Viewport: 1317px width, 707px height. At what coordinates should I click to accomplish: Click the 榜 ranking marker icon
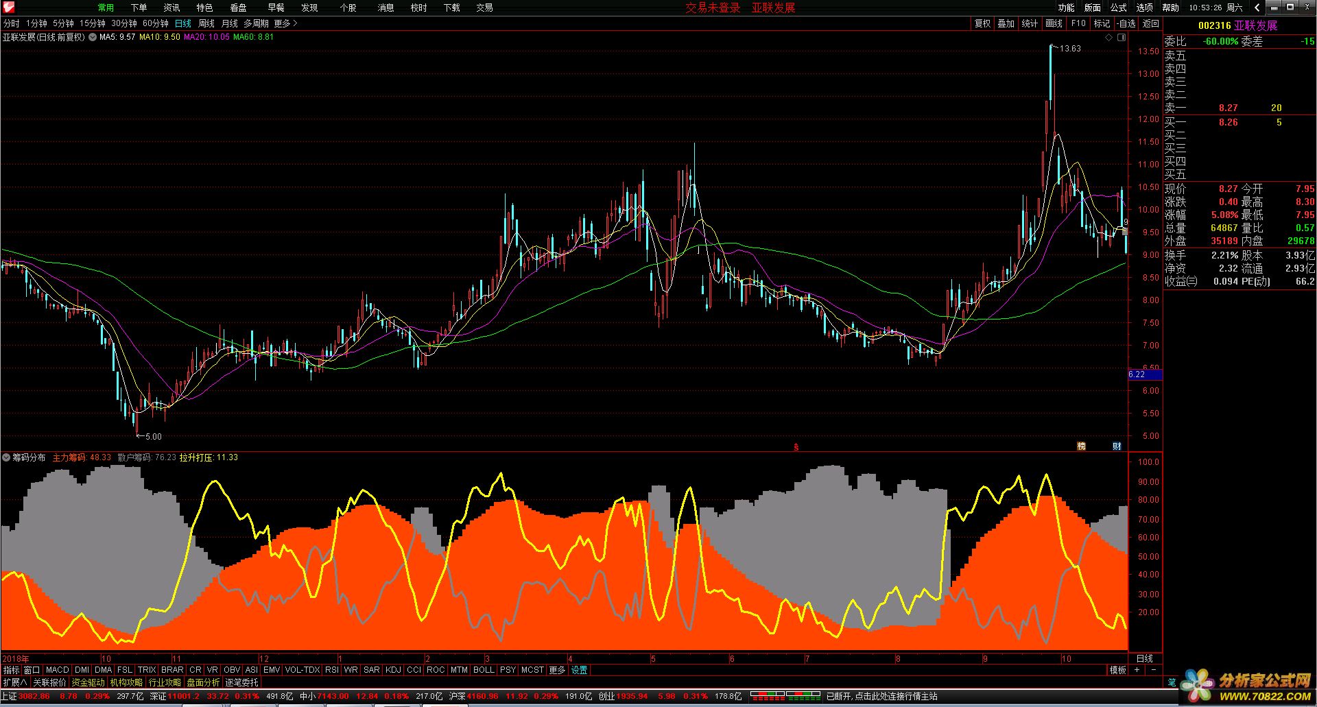coord(1081,446)
